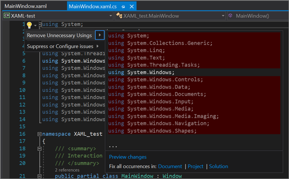
Task: Fix all occurrences in Project
Action: 195,166
